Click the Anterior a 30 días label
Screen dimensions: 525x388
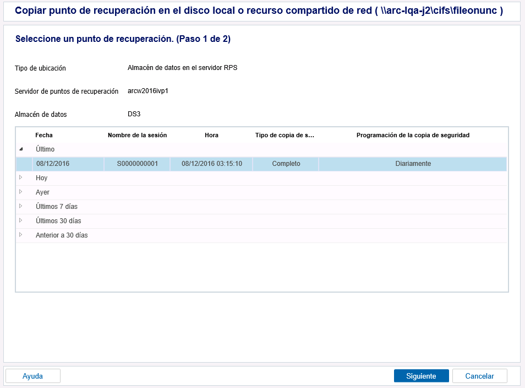click(62, 235)
